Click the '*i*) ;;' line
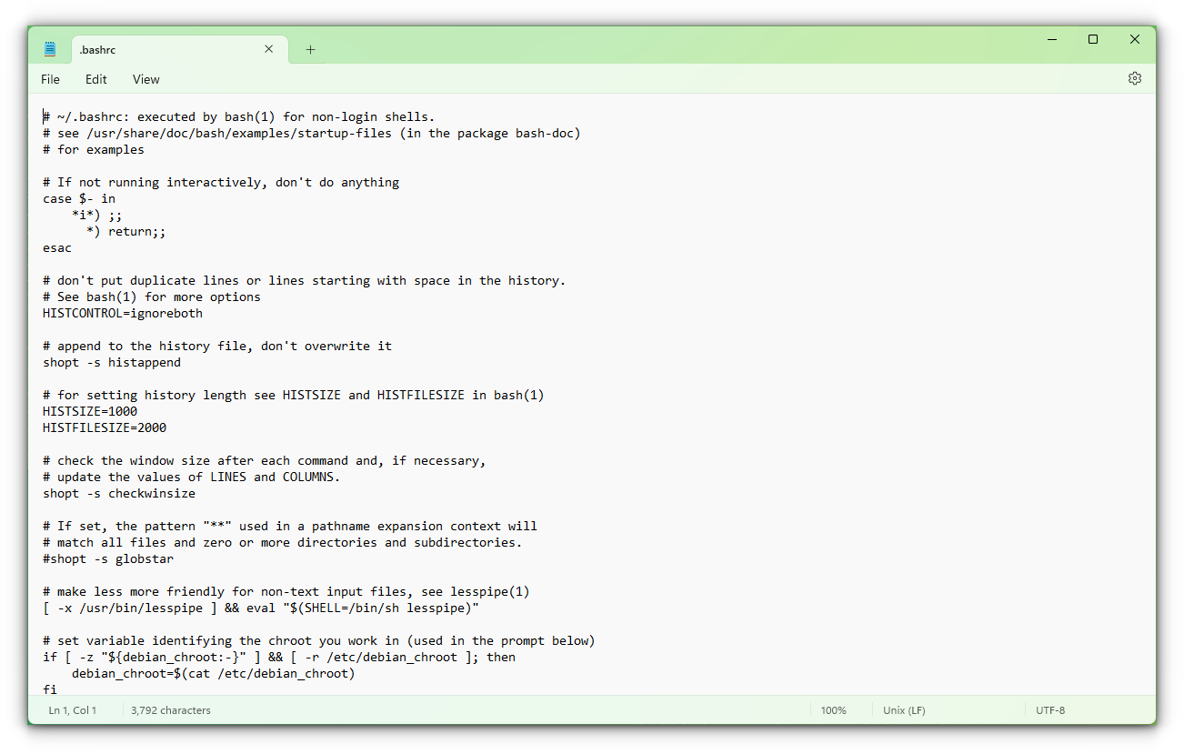 [97, 215]
